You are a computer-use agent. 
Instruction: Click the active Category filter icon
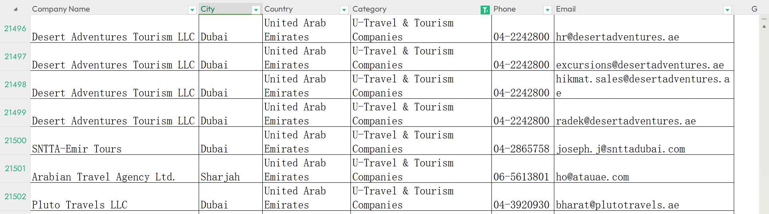pyautogui.click(x=485, y=10)
